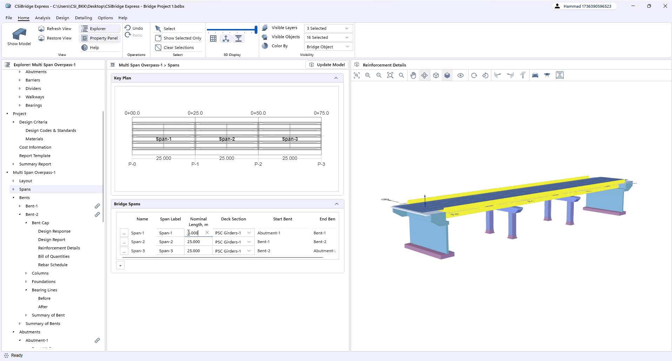This screenshot has width=672, height=361.
Task: Open Reinforcement Details under Bent Cap
Action: (59, 248)
